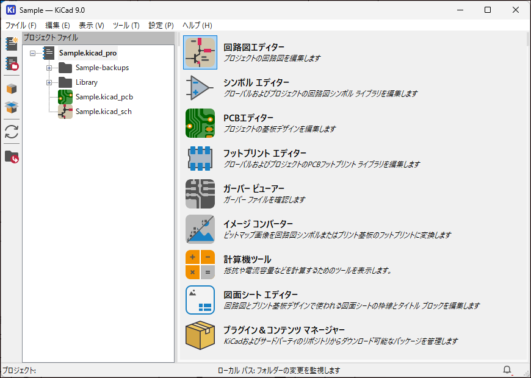Viewport: 531px width, 378px height.
Task: Launch the 回路図エディター schematic editor icon
Action: 200,52
